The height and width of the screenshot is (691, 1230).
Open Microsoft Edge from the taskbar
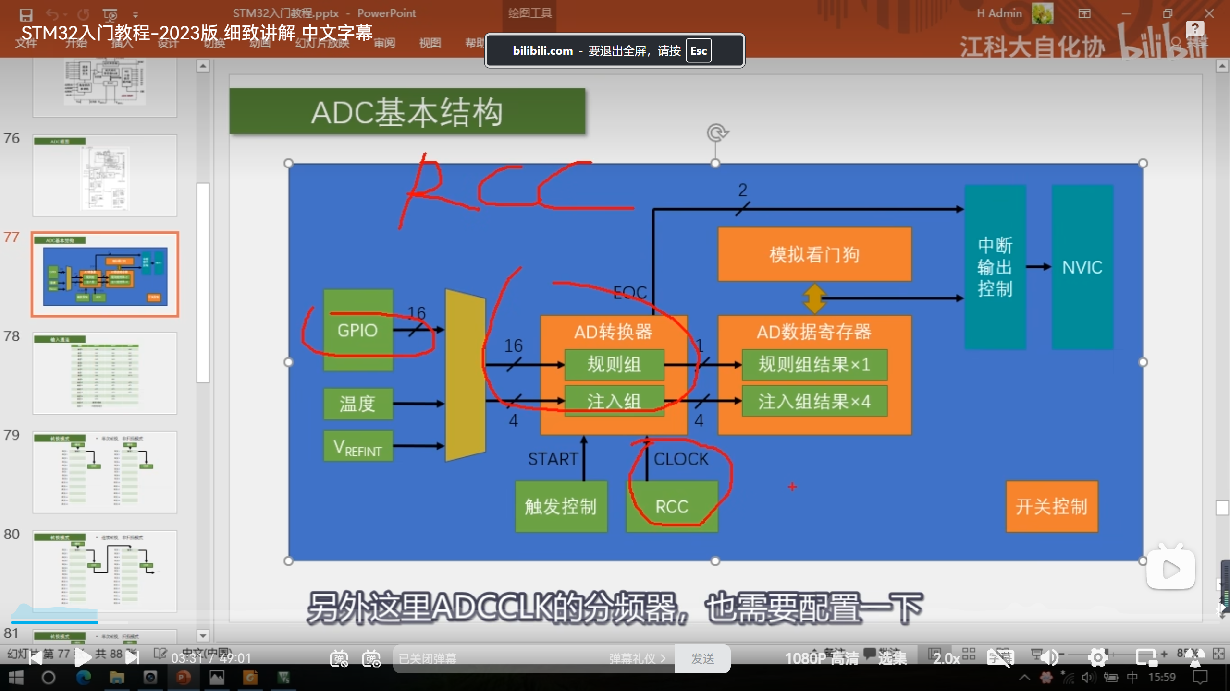pos(84,678)
